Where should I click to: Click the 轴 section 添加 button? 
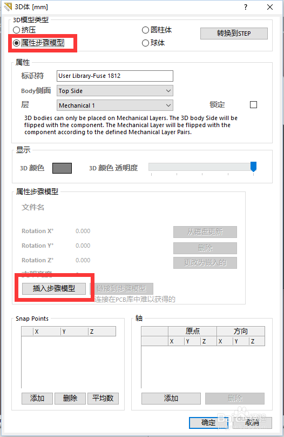171,398
